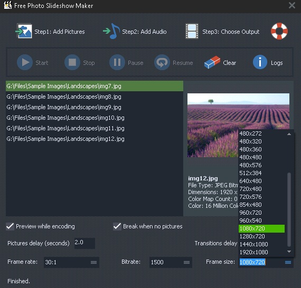Image resolution: width=301 pixels, height=288 pixels.
Task: Toggle Break when no pictures checkbox
Action: [117, 226]
